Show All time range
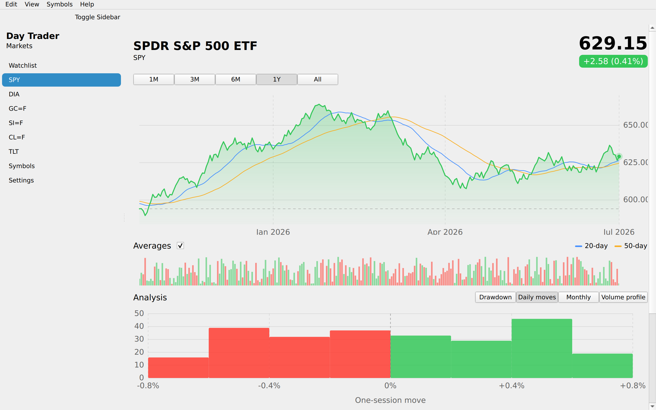 (318, 79)
